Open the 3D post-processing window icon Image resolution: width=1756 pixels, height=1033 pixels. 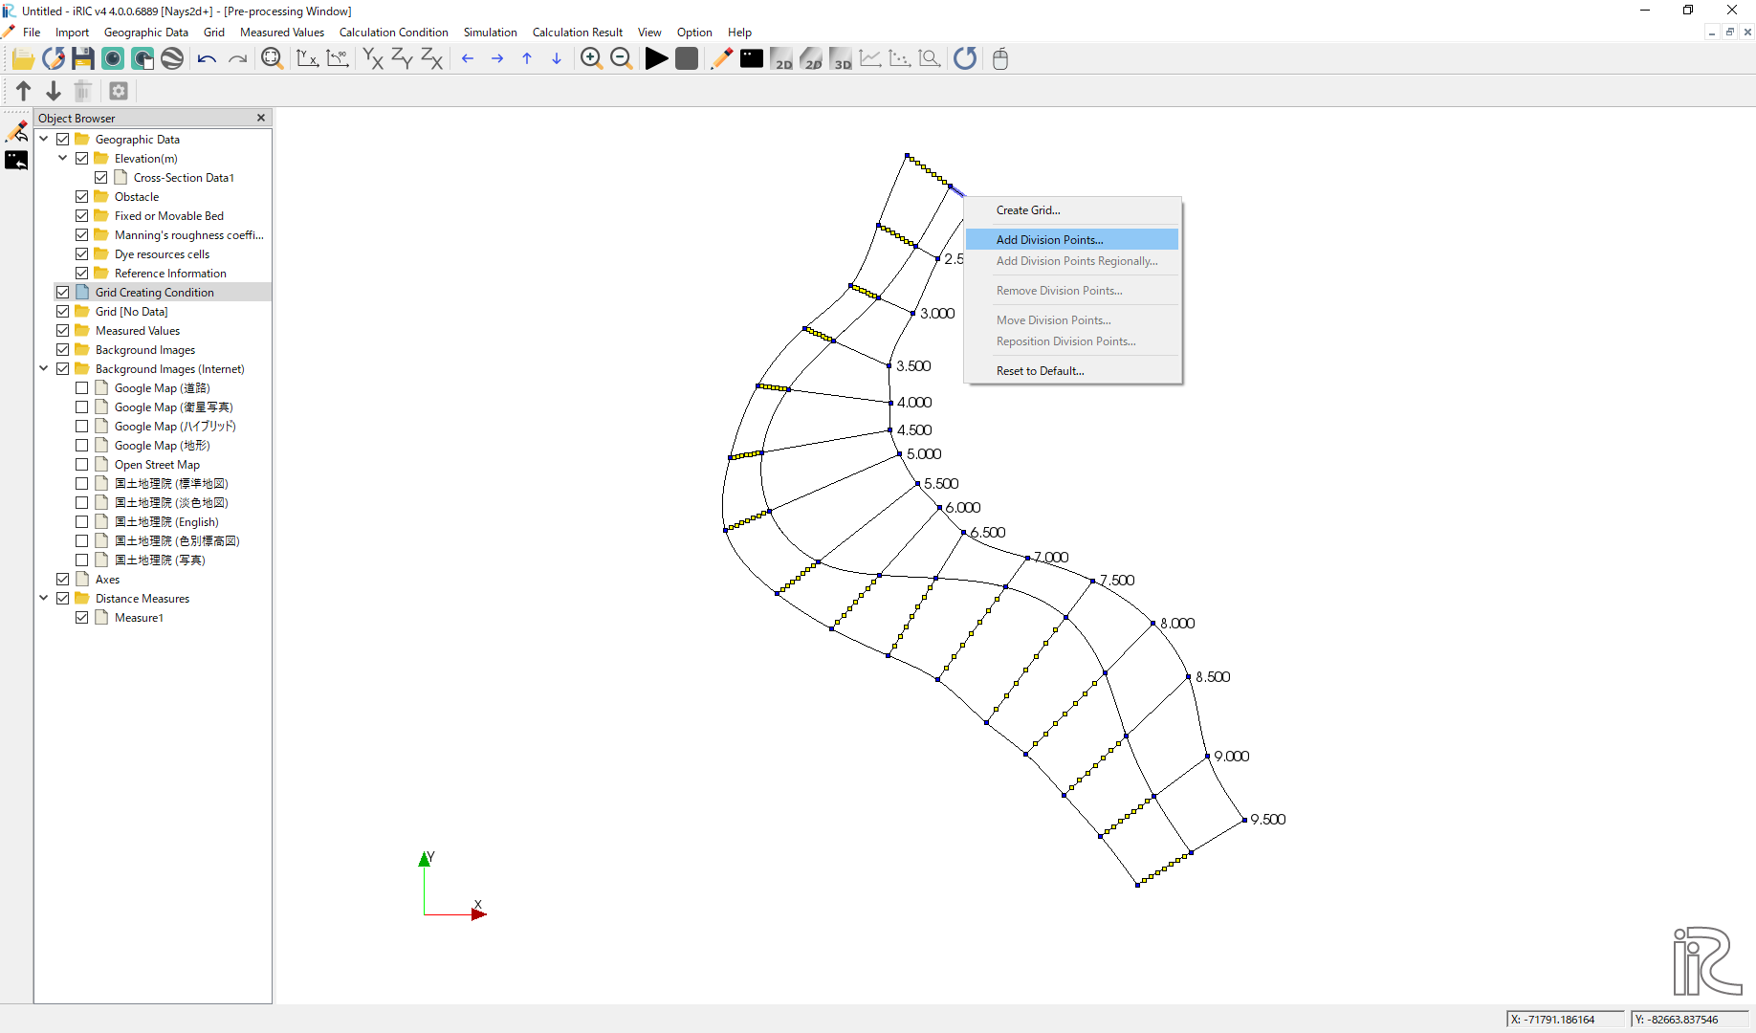(x=841, y=59)
